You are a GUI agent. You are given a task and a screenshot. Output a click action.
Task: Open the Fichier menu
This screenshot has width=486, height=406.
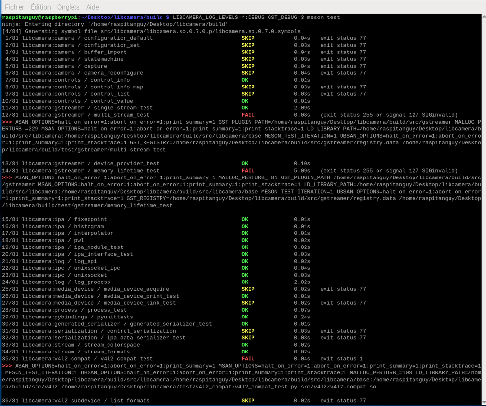[15, 7]
